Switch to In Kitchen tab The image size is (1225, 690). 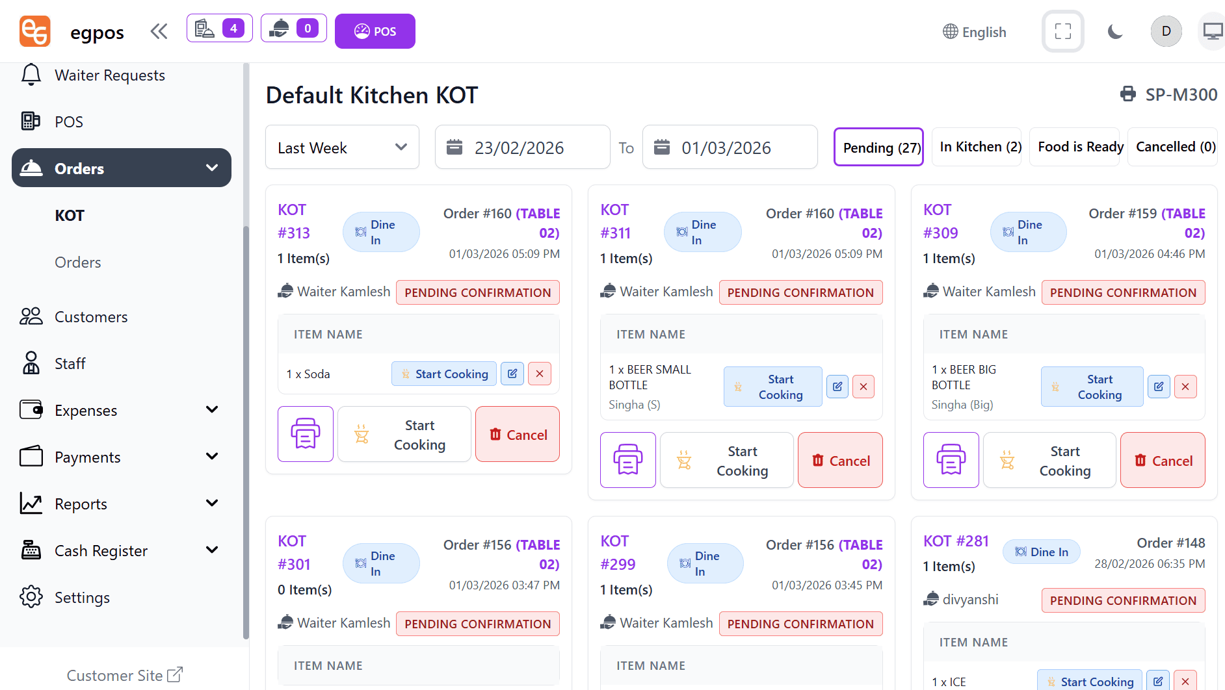pyautogui.click(x=980, y=147)
